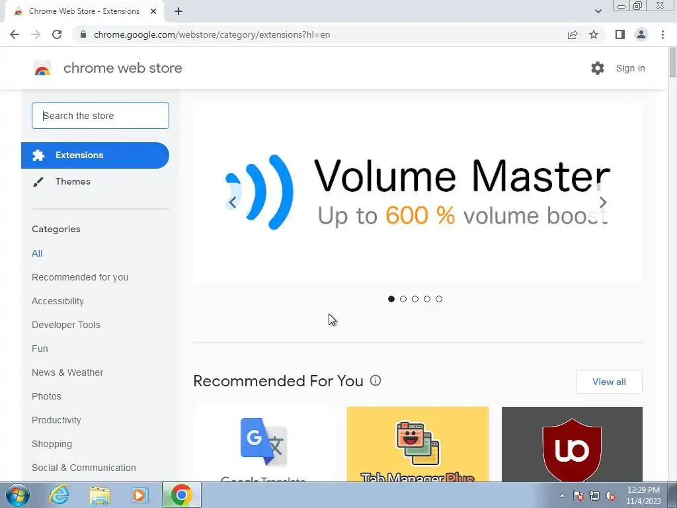The image size is (677, 508).
Task: Open Tab Manager Plus extension card
Action: [x=418, y=444]
